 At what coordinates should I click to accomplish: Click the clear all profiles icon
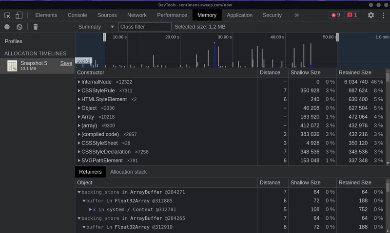click(19, 27)
